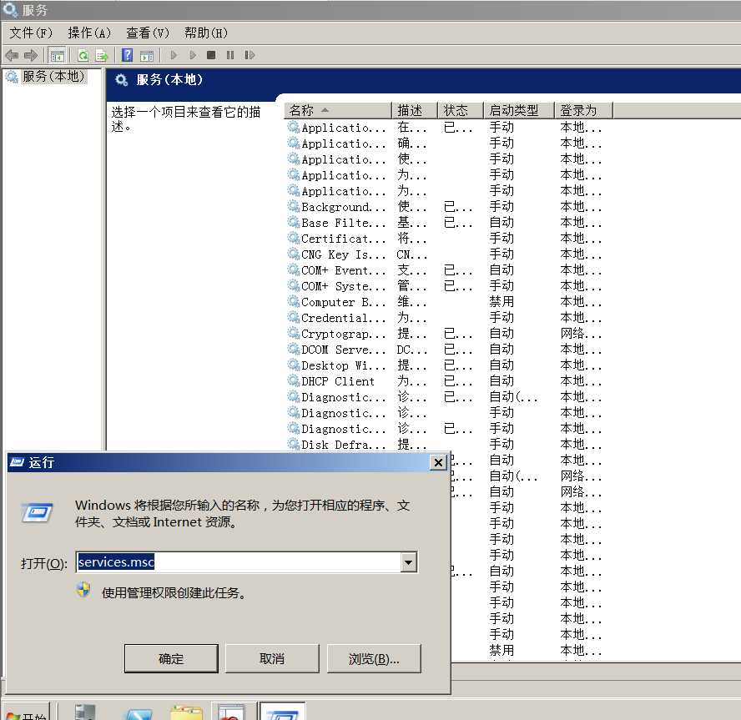Click the 确定 button in Run dialog
Viewport: 741px width, 720px height.
pyautogui.click(x=171, y=658)
